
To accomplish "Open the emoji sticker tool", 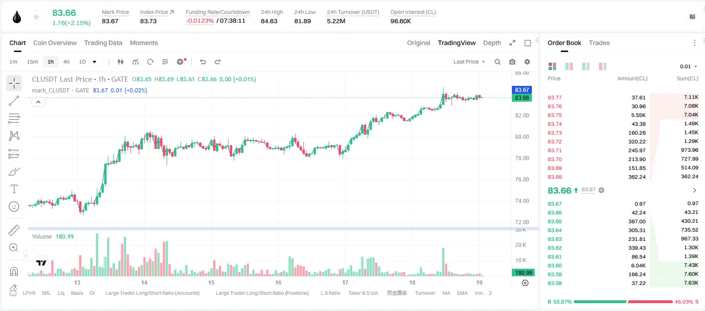I will (x=14, y=207).
